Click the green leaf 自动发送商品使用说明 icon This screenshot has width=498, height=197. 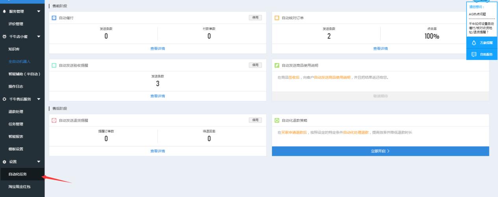click(277, 65)
